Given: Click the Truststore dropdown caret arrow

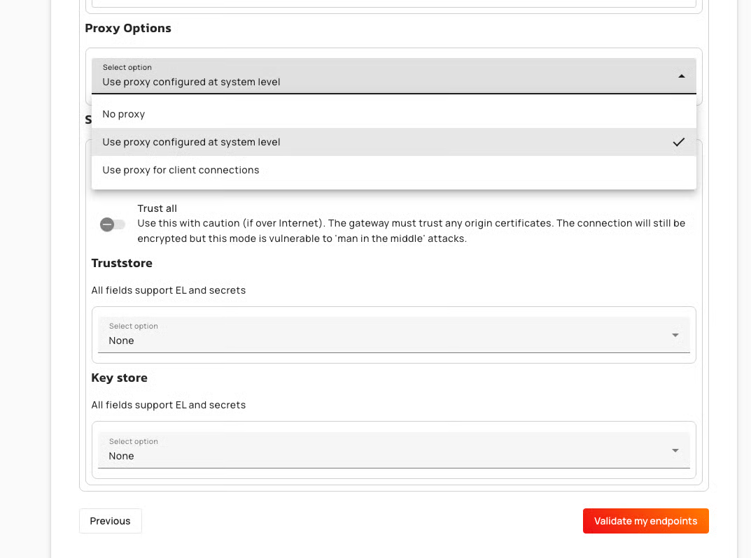Looking at the screenshot, I should pos(675,335).
